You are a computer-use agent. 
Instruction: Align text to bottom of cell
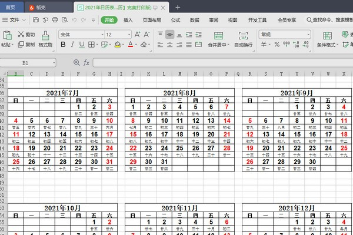pyautogui.click(x=179, y=35)
